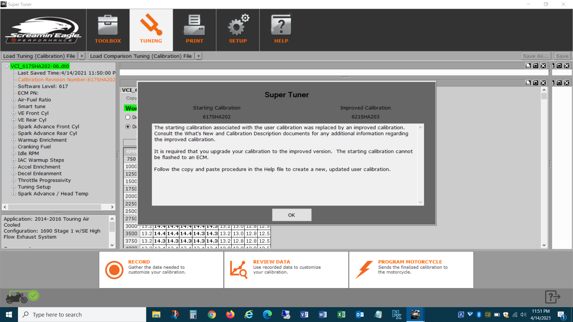Click Program Motorcycle lightning bolt icon
Image resolution: width=573 pixels, height=322 pixels.
pos(364,269)
